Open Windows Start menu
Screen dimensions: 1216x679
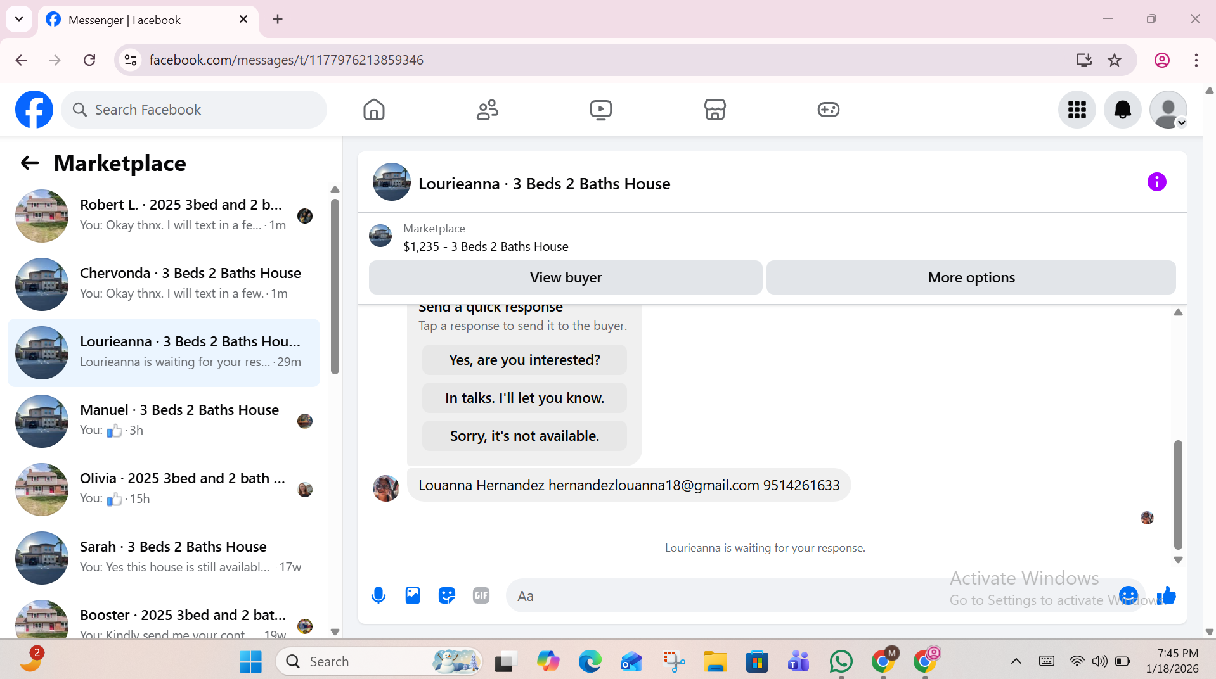(x=250, y=661)
